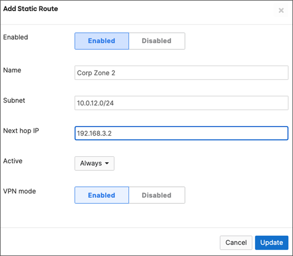Set VPN mode to Disabled
This screenshot has width=293, height=256.
157,195
